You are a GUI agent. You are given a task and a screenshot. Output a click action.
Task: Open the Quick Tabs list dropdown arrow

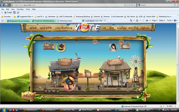5,21
